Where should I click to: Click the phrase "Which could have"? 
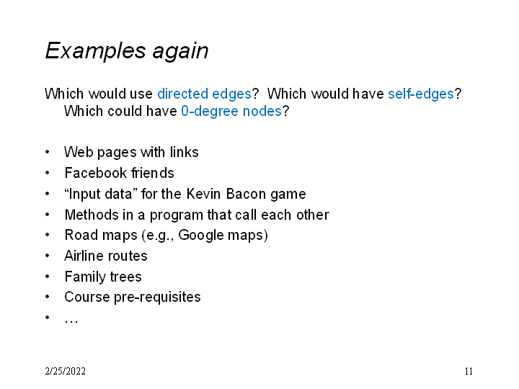point(120,112)
